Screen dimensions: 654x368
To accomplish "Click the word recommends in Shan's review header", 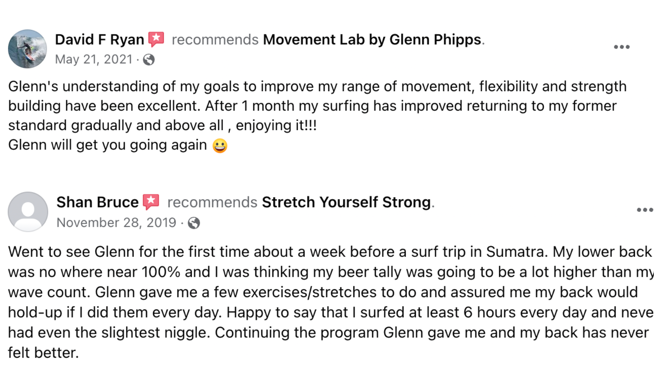I will [212, 202].
